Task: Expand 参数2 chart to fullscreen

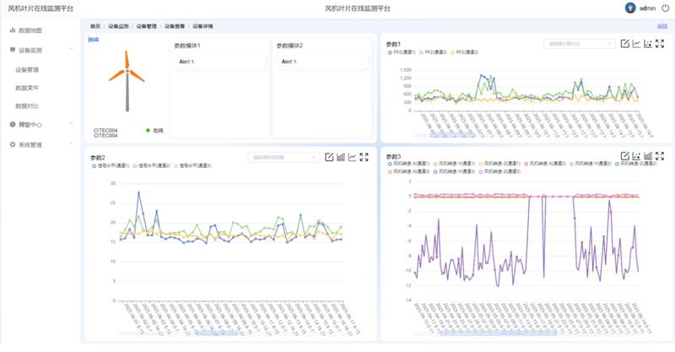Action: pyautogui.click(x=364, y=157)
